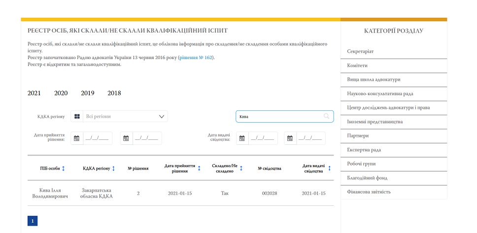477x233 pixels.
Task: Open Вища школа адвокатури category
Action: tap(374, 79)
